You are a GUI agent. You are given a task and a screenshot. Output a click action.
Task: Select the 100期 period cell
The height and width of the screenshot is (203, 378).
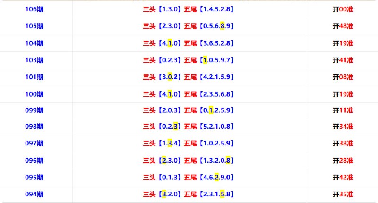coord(34,94)
